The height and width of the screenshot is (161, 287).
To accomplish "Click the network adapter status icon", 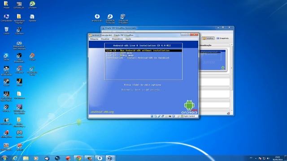I will click(162, 116).
